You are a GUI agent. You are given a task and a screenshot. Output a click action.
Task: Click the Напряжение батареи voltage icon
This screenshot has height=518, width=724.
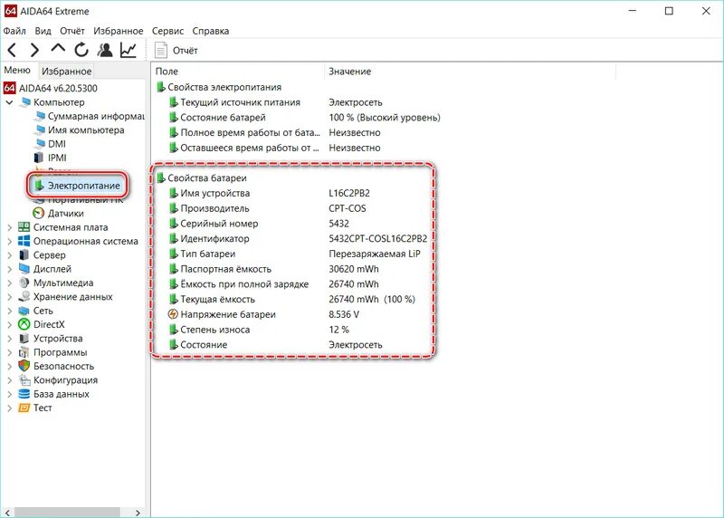click(x=173, y=314)
